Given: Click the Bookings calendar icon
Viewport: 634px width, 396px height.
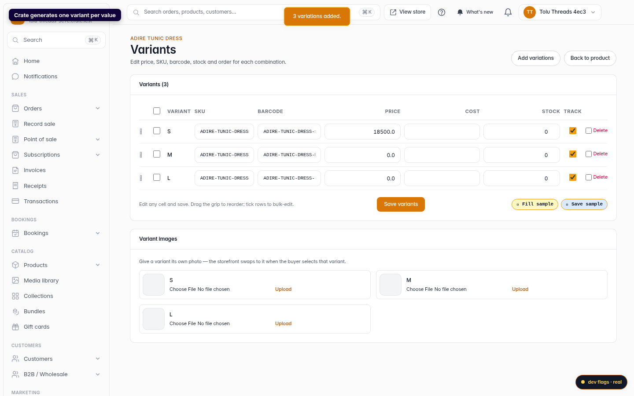Looking at the screenshot, I should (15, 233).
